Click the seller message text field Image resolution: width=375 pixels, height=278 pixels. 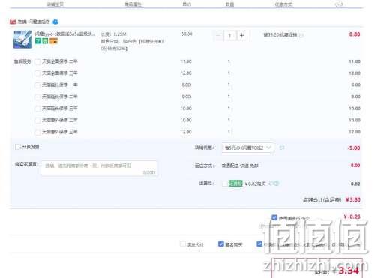point(99,169)
